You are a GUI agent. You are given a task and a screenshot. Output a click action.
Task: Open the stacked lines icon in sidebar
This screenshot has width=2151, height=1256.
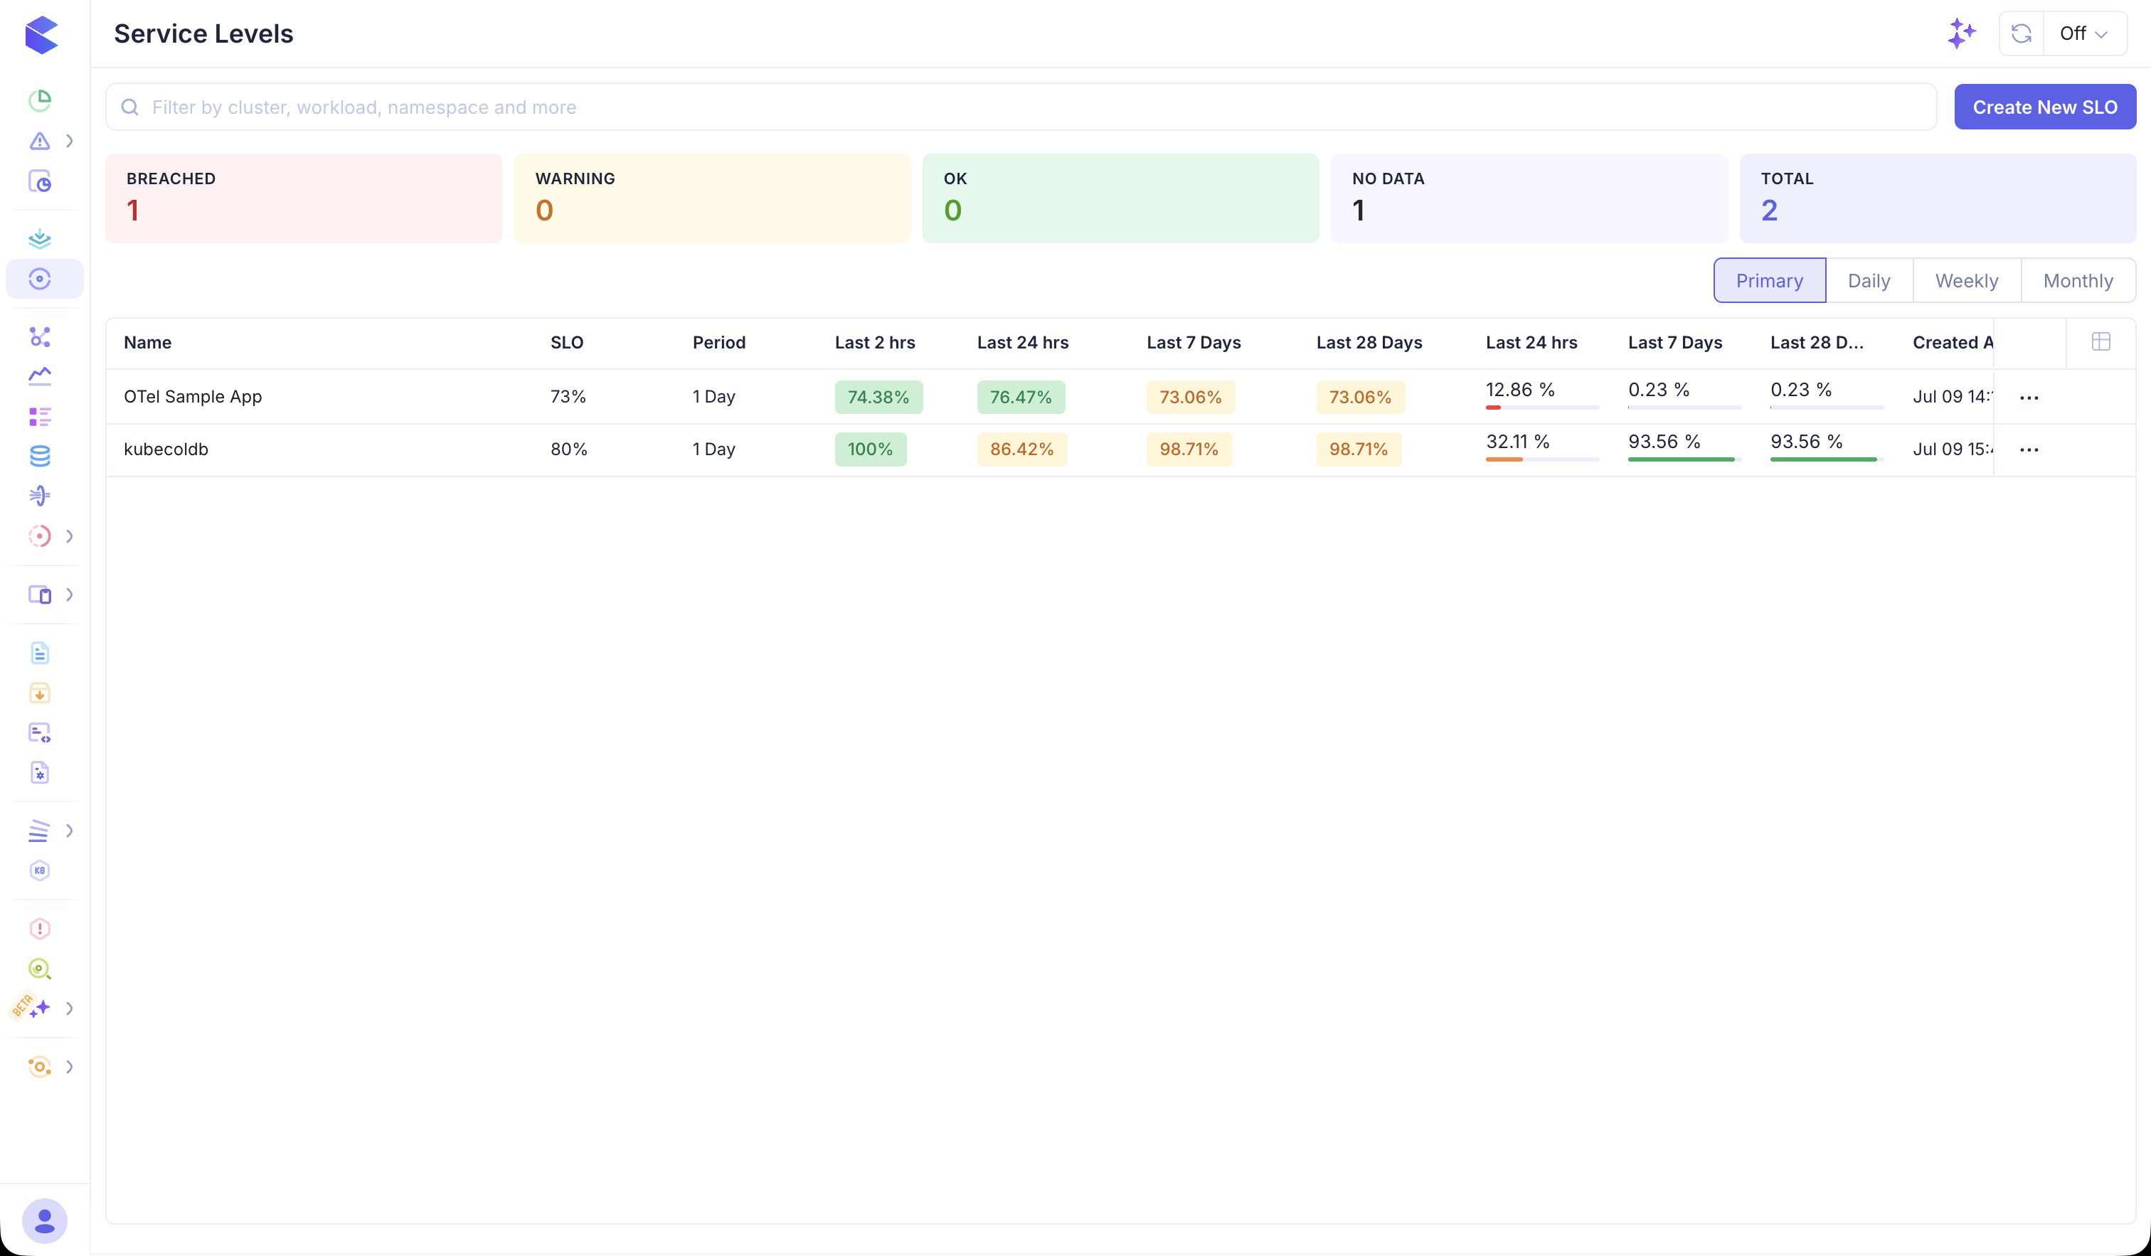(39, 831)
